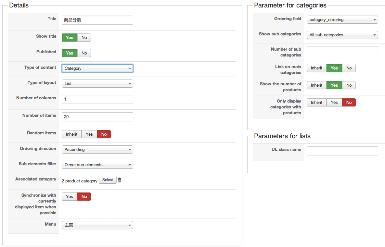Expand the Type of layout dropdown
The height and width of the screenshot is (247, 385).
(x=97, y=84)
